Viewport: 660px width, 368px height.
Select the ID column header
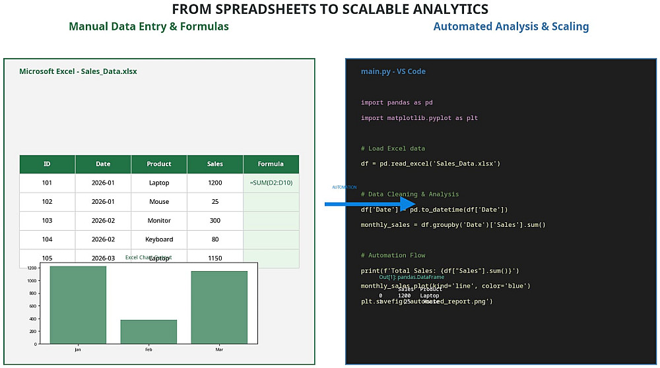click(x=47, y=164)
